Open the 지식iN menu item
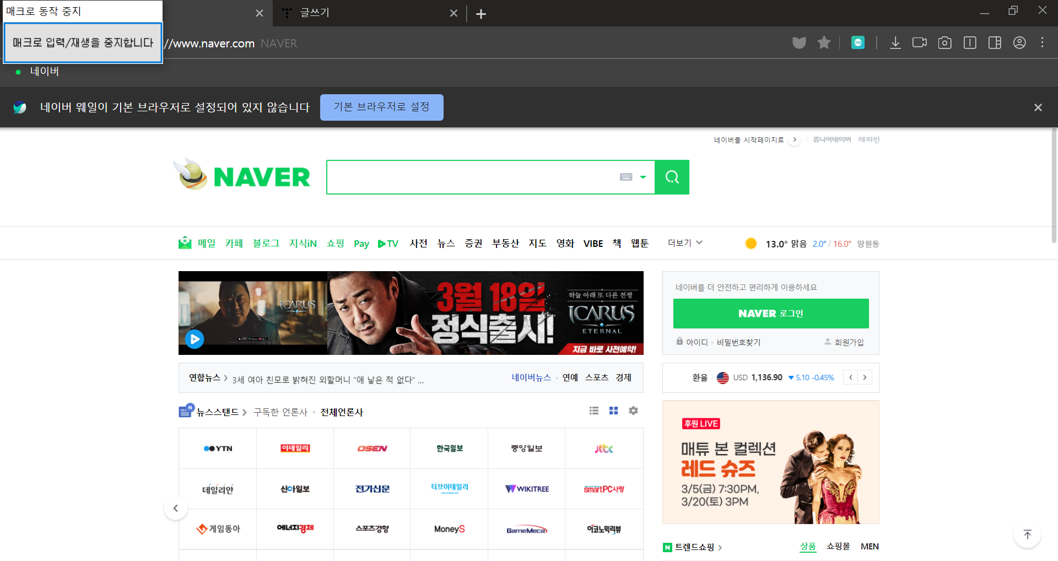Viewport: 1058px width, 561px height. [303, 243]
